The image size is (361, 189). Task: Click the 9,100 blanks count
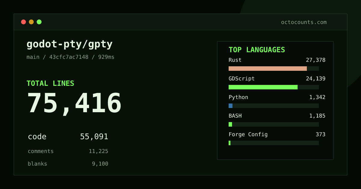pos(100,164)
